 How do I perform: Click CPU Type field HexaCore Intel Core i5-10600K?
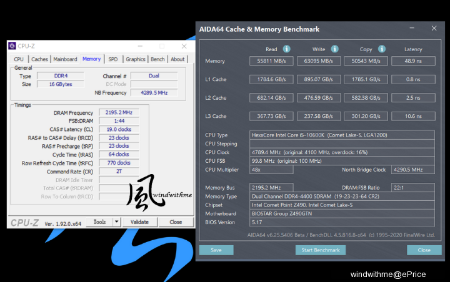[x=342, y=135]
